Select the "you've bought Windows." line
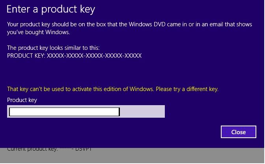The width and height of the screenshot is (265, 164). point(39,32)
